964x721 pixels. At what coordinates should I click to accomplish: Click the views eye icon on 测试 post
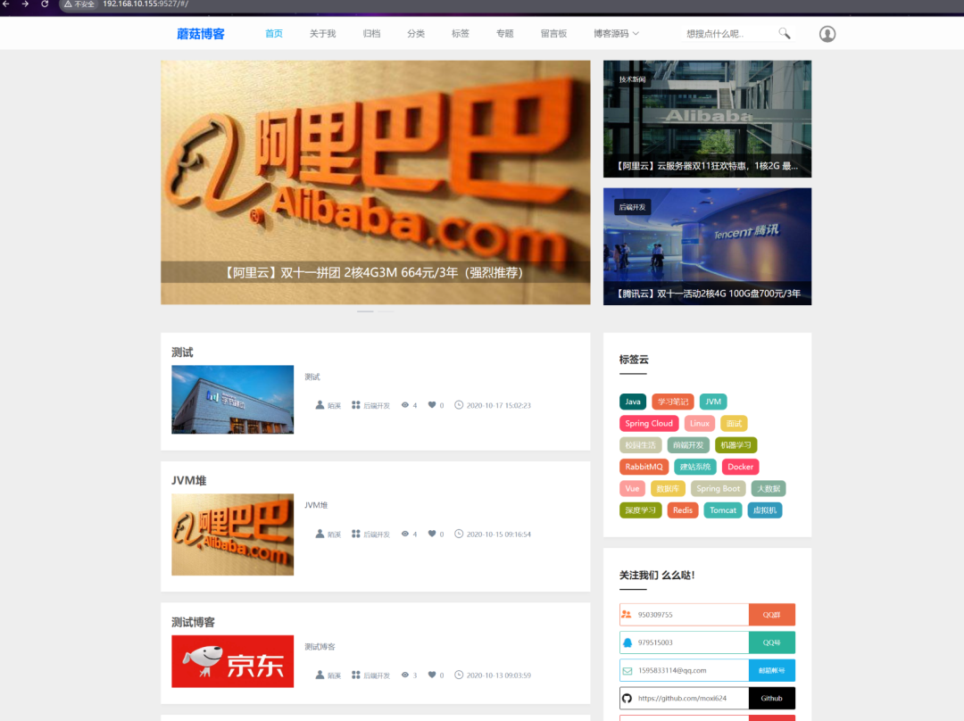point(404,405)
